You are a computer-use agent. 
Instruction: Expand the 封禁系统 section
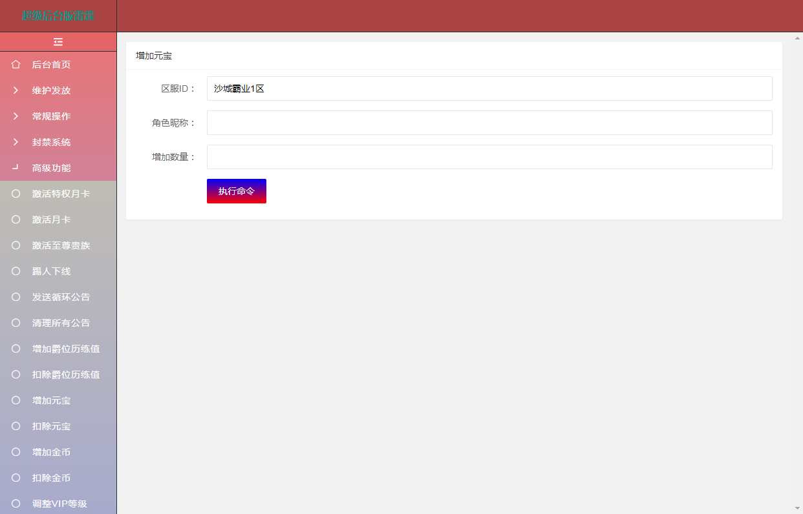pyautogui.click(x=51, y=142)
